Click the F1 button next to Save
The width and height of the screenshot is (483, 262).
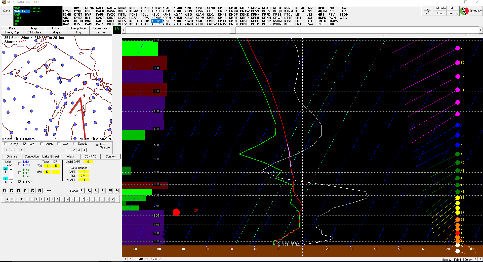tap(5, 191)
